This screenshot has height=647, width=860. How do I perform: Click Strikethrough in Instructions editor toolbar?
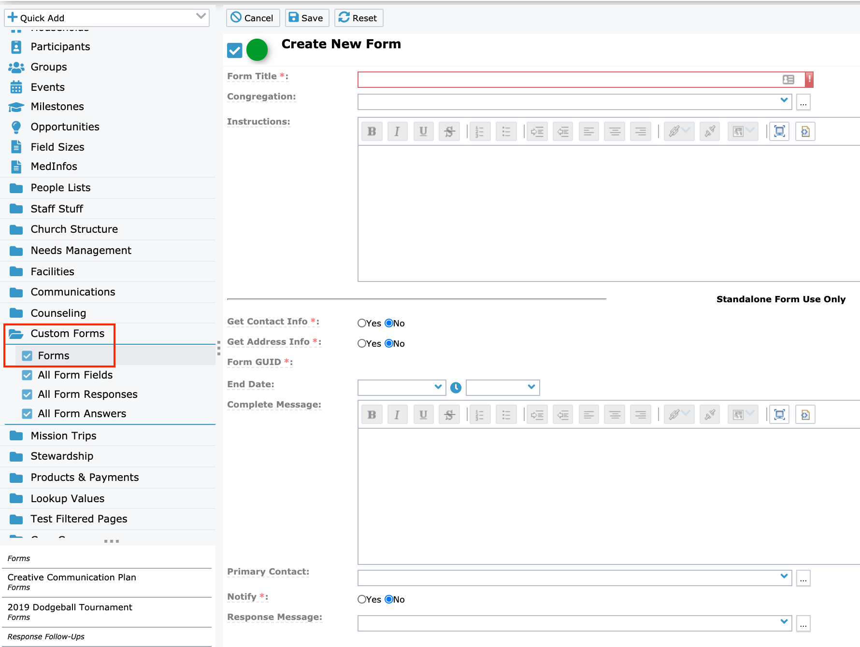pyautogui.click(x=449, y=131)
